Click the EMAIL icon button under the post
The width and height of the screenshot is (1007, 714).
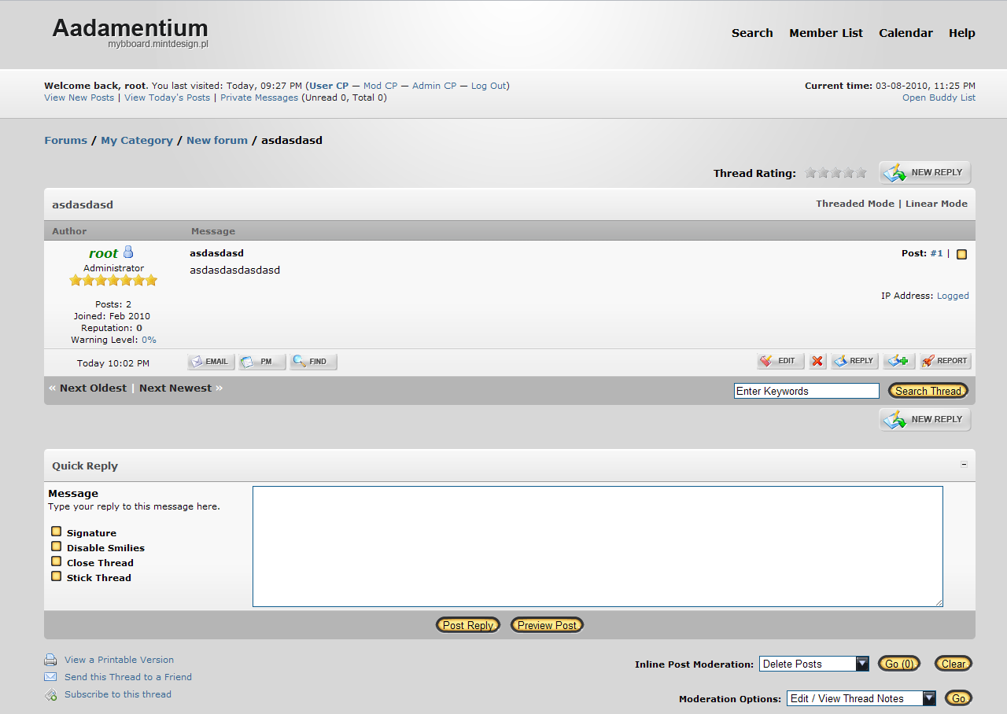point(211,362)
